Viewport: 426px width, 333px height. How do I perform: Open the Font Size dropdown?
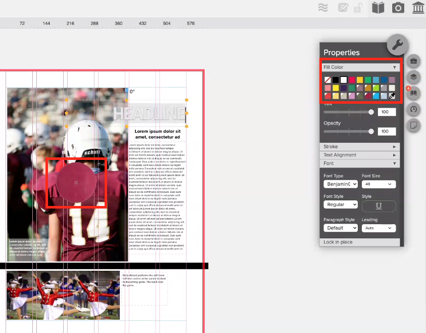tap(378, 184)
